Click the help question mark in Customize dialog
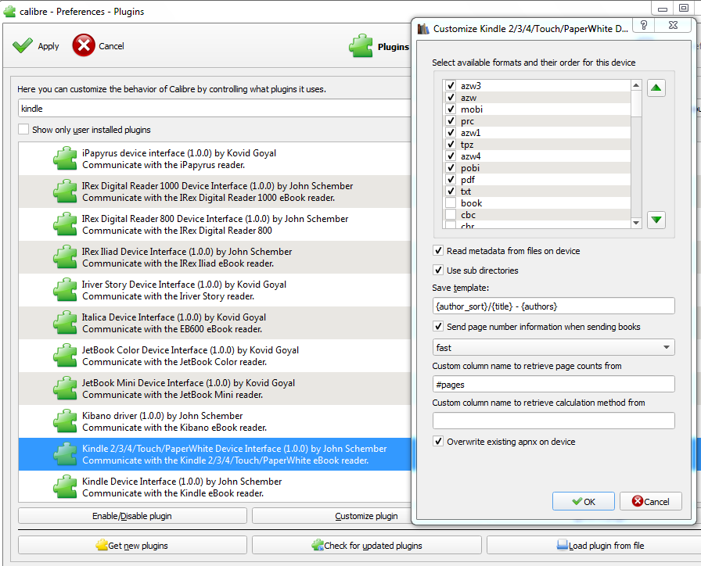 coord(643,25)
